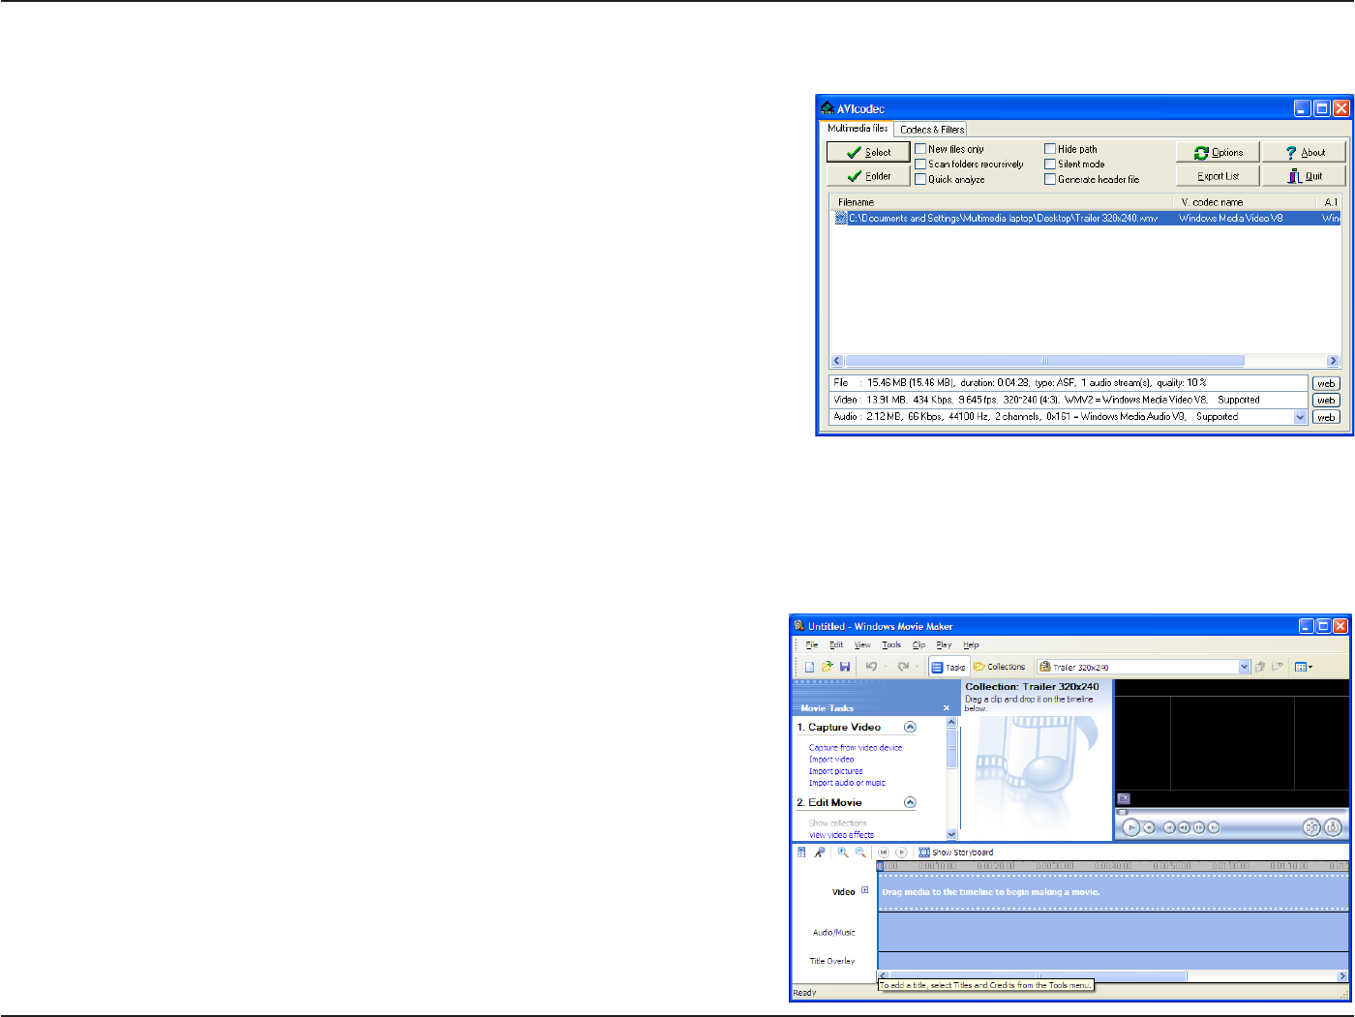Viewport: 1355px width, 1017px height.
Task: Check Generate header file
Action: click(1050, 180)
